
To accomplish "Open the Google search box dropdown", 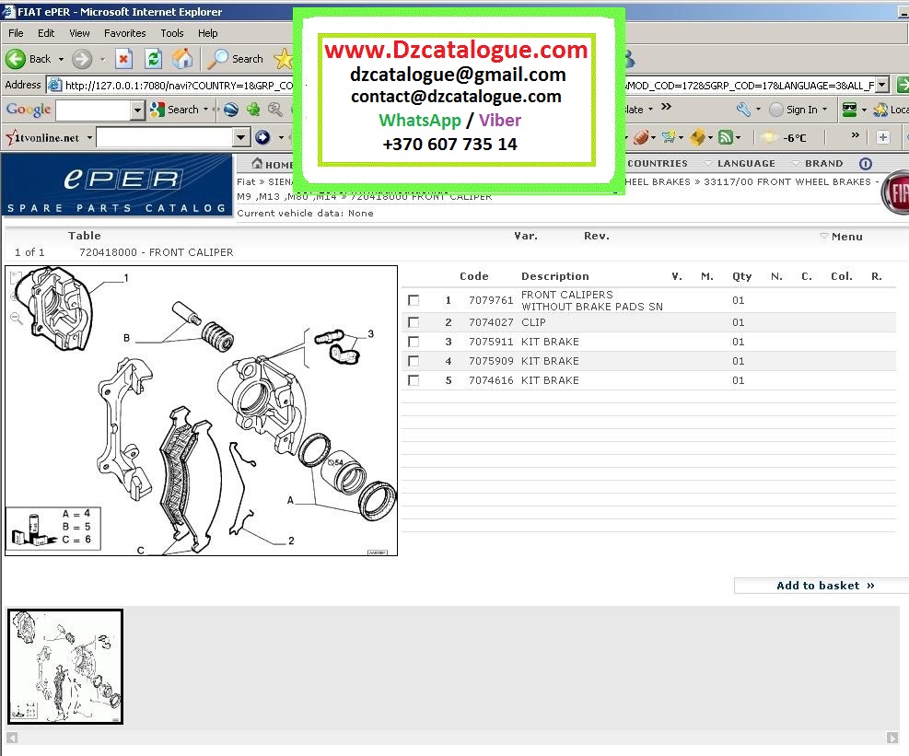I will pos(137,110).
